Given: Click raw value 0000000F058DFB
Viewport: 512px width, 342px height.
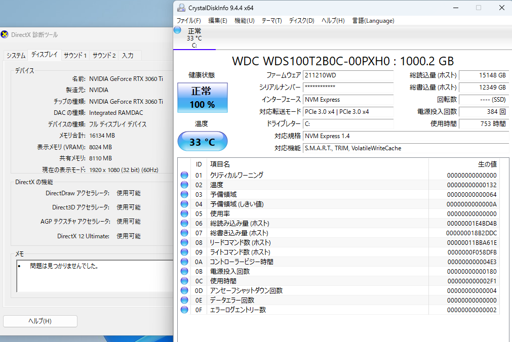Looking at the screenshot, I should tap(472, 252).
